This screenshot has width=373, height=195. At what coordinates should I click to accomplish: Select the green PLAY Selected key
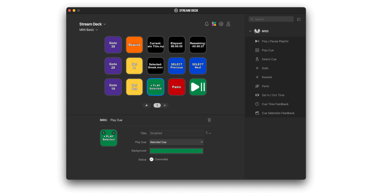click(155, 87)
